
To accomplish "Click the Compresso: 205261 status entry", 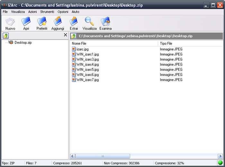I will click(x=67, y=163).
